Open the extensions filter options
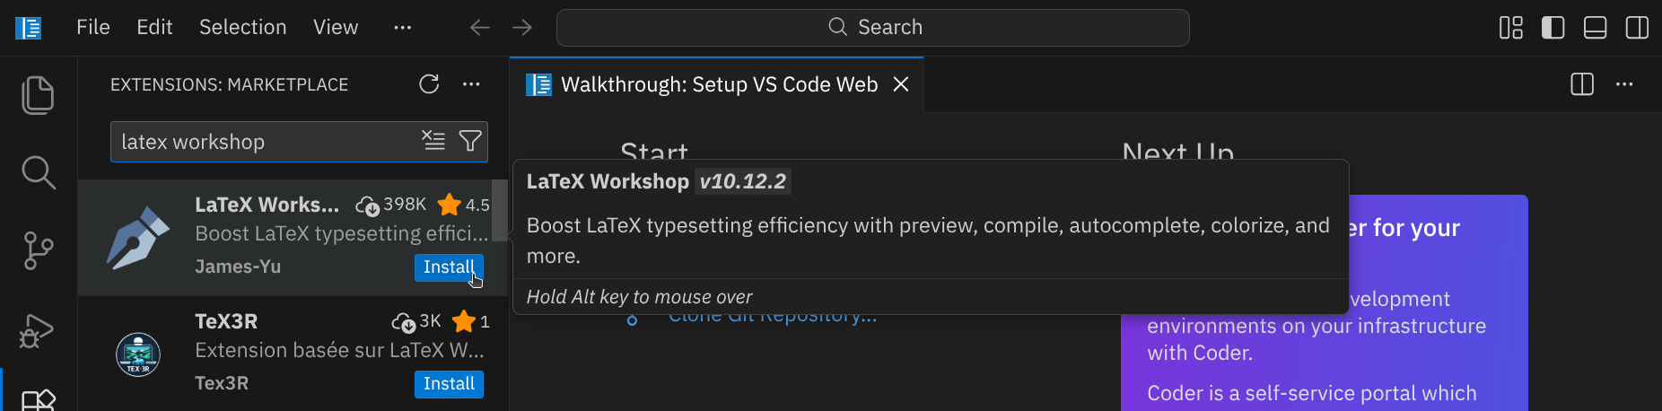The height and width of the screenshot is (411, 1662). point(470,141)
